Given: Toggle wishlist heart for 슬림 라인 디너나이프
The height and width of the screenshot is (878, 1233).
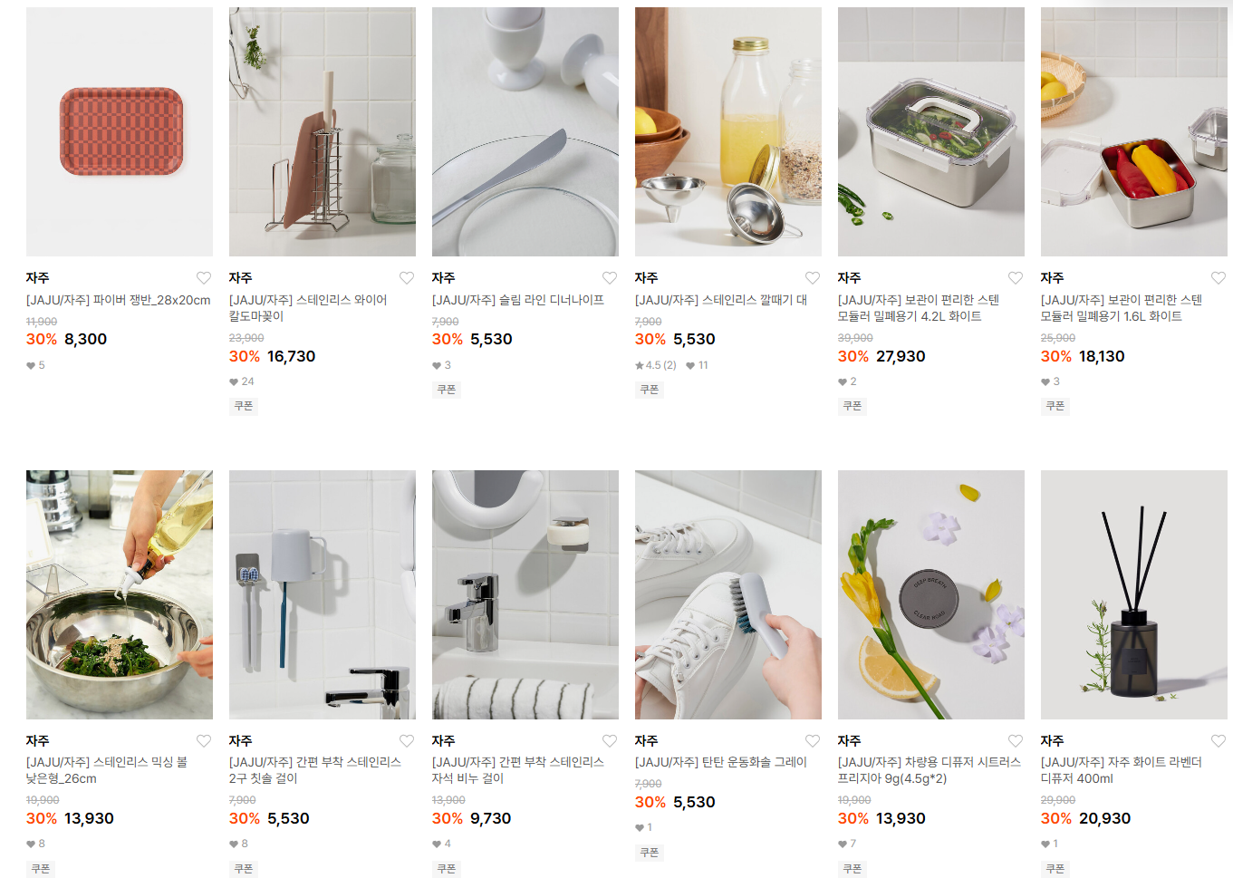Looking at the screenshot, I should (610, 278).
